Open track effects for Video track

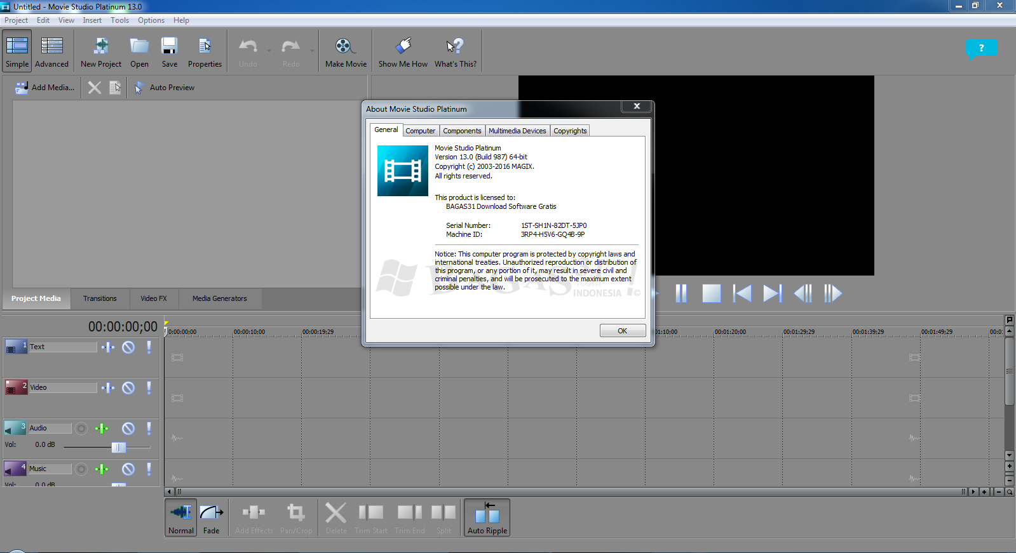tap(108, 387)
